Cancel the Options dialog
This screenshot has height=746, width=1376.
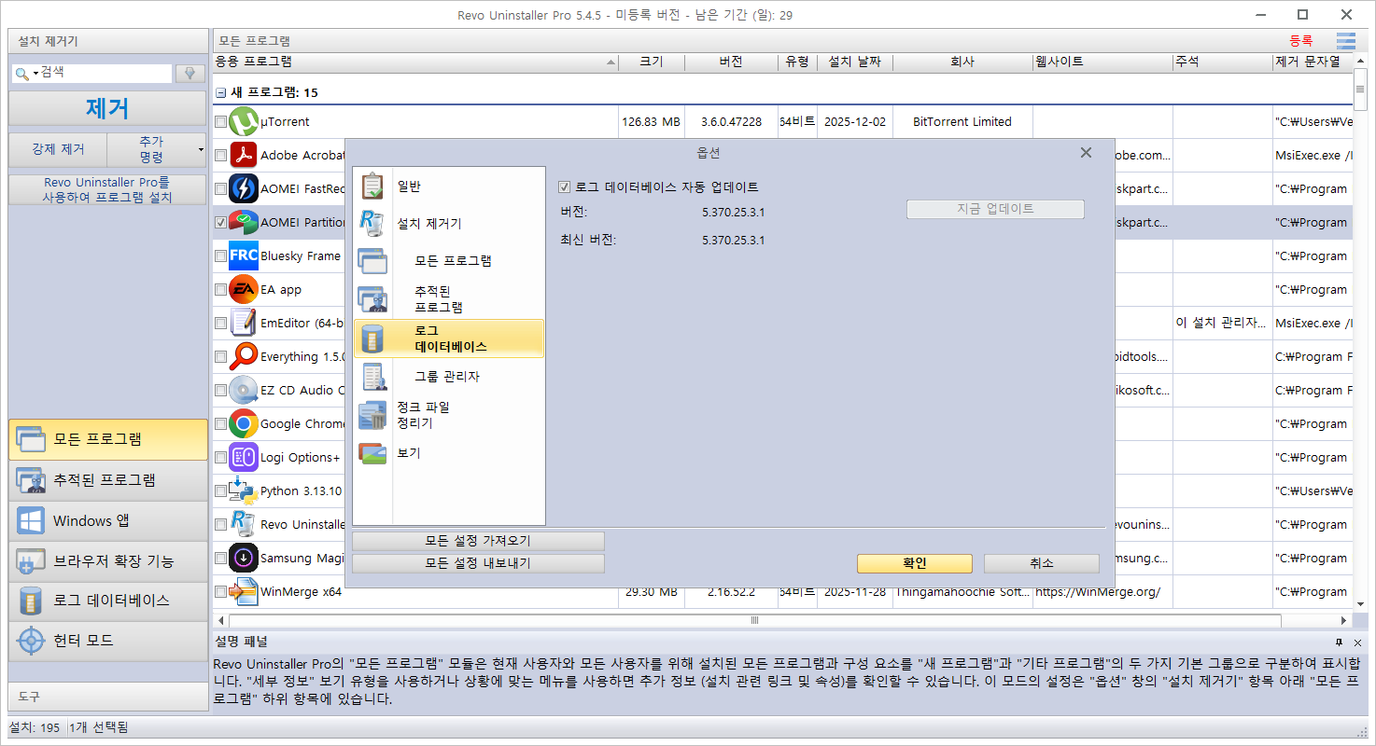1042,563
